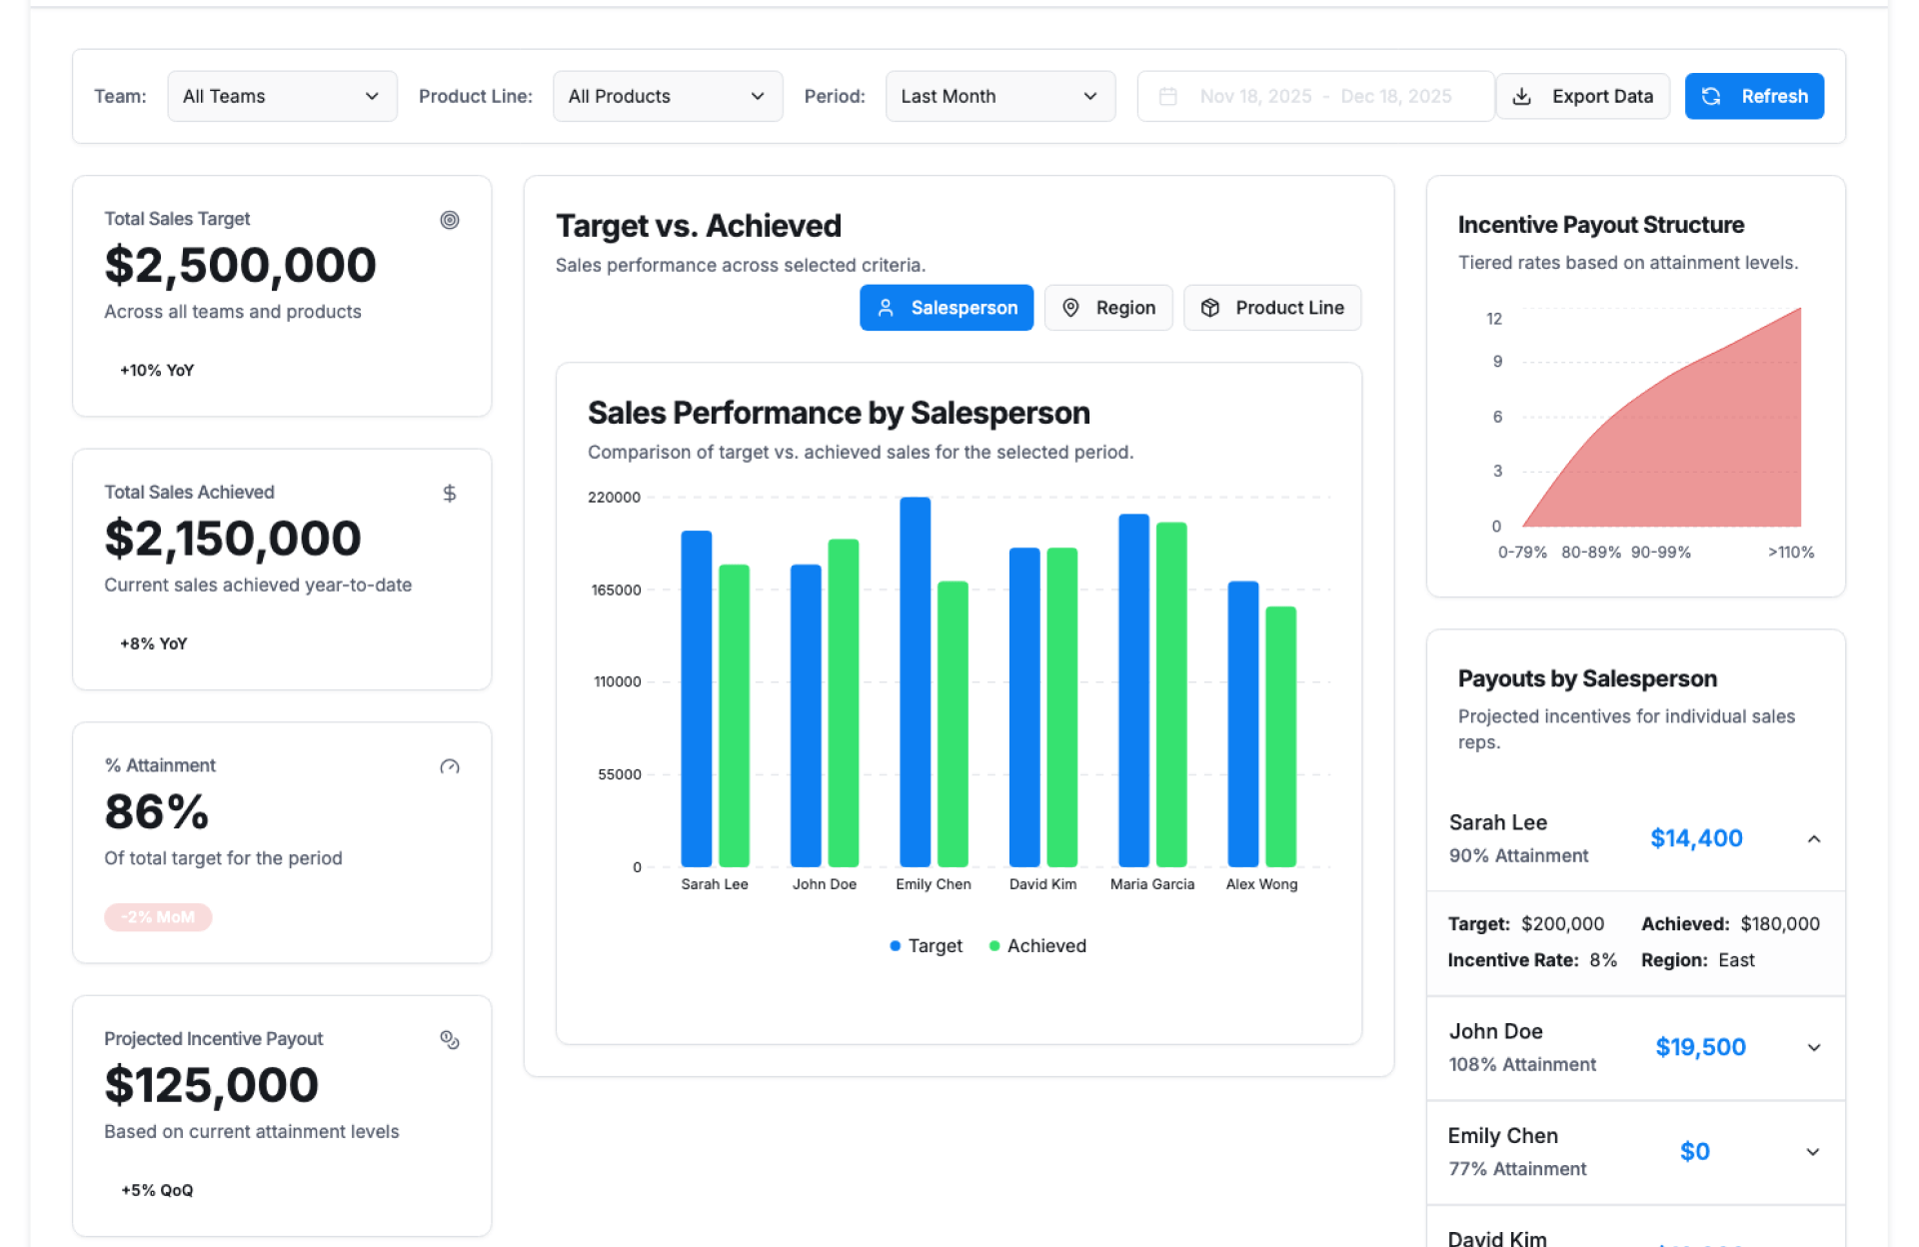Open the All Teams dropdown
Image resolution: width=1919 pixels, height=1247 pixels.
[282, 97]
